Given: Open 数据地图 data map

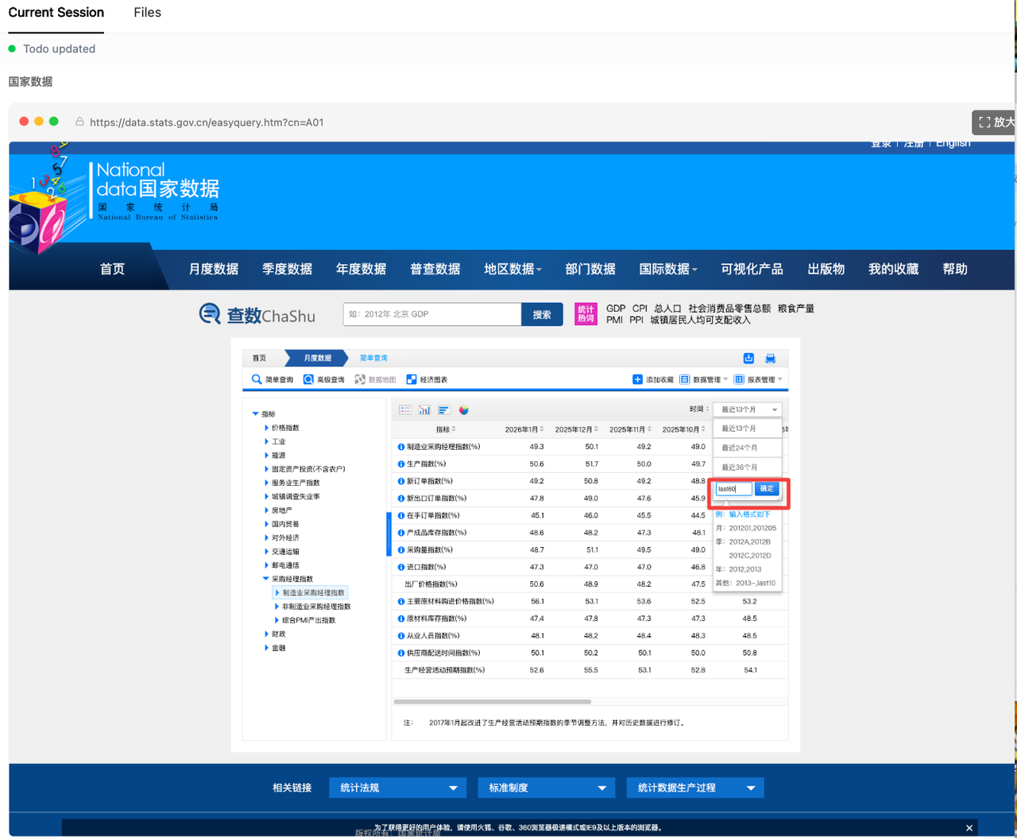Looking at the screenshot, I should pyautogui.click(x=375, y=379).
